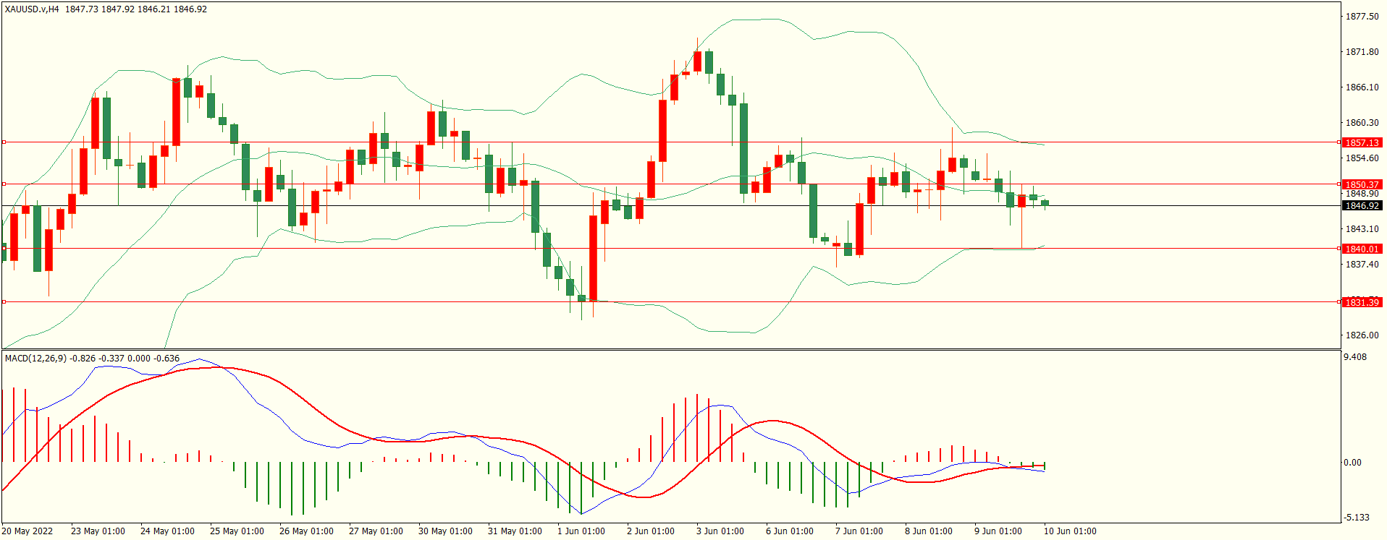Click the OHLC values 1847.73 1847.92 1846.21 1846.92
Image resolution: width=1387 pixels, height=540 pixels.
[x=136, y=9]
